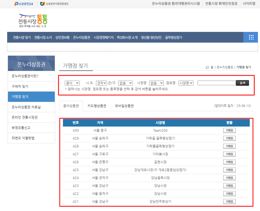The image size is (260, 211).
Task: Click the home icon in breadcrumb
Action: click(x=207, y=67)
